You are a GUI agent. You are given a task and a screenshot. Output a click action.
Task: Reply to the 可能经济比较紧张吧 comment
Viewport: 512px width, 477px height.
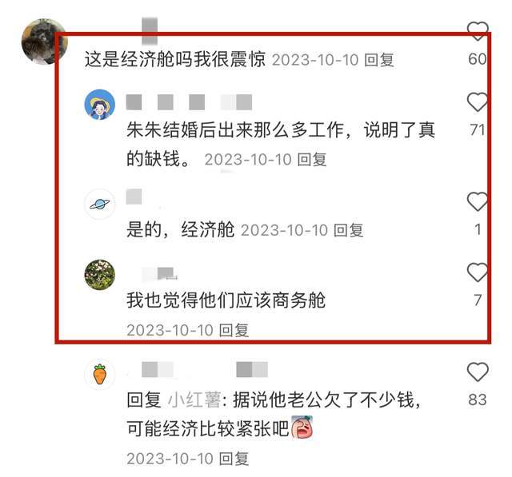pos(234,459)
